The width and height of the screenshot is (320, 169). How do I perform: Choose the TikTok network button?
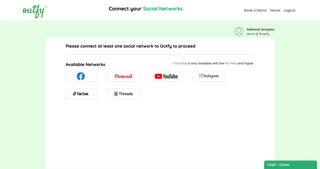[81, 94]
